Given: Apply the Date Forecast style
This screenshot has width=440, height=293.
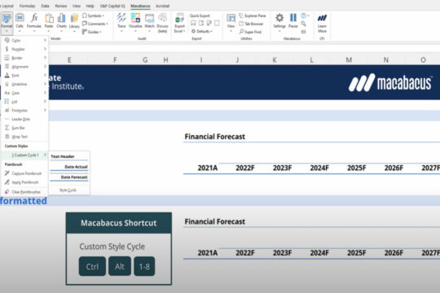Looking at the screenshot, I should (x=69, y=177).
